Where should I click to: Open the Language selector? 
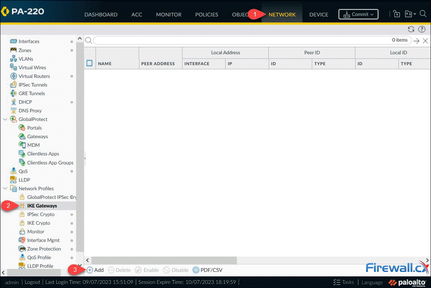[372, 282]
